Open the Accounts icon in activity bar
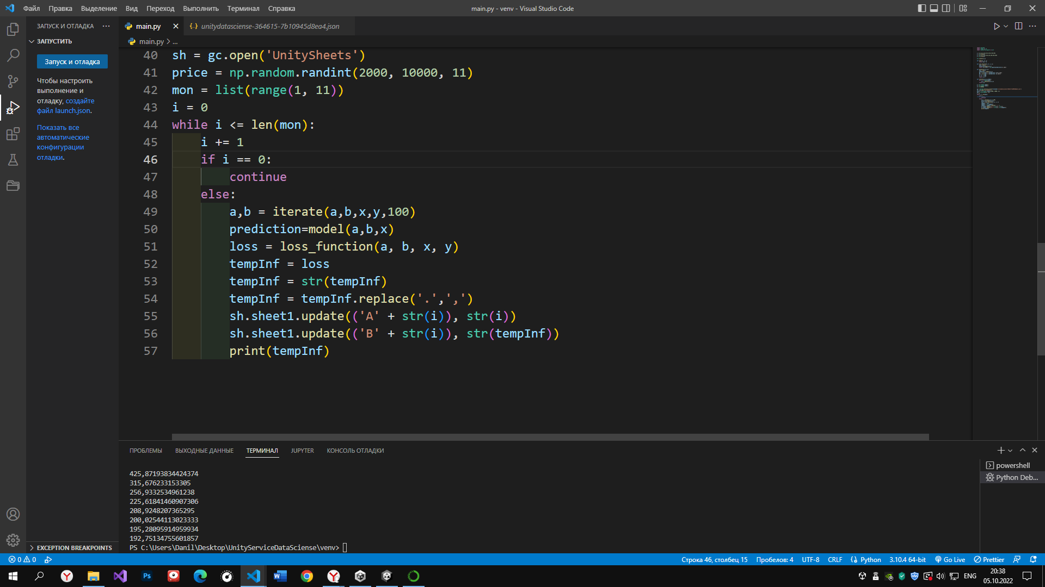1045x587 pixels. pos(13,514)
